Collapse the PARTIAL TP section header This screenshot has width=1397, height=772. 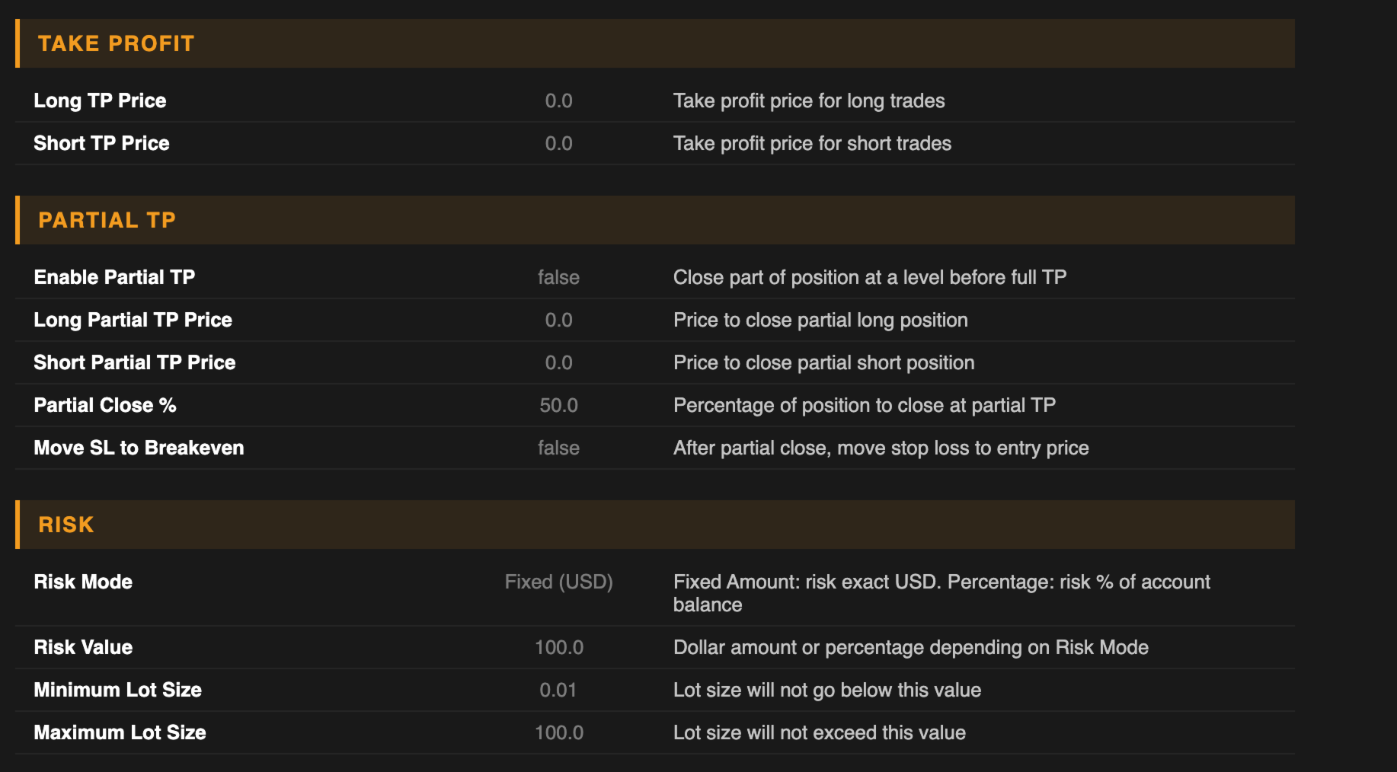coord(107,220)
